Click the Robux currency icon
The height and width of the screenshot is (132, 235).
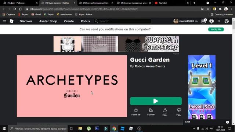tap(211, 21)
